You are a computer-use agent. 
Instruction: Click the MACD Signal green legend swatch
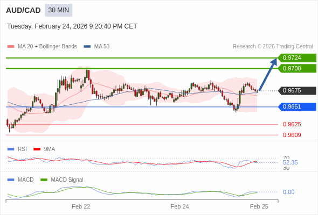pos(44,180)
